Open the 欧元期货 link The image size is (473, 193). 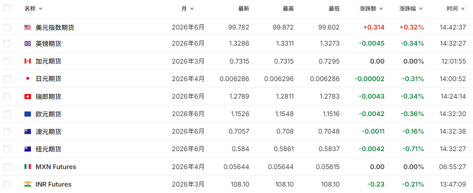point(48,114)
